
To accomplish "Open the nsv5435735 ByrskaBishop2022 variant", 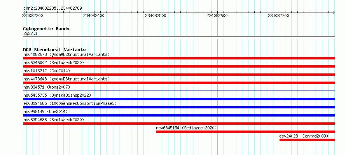I will click(x=57, y=95).
